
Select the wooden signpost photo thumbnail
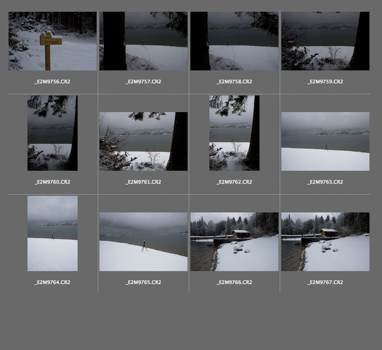(x=53, y=41)
